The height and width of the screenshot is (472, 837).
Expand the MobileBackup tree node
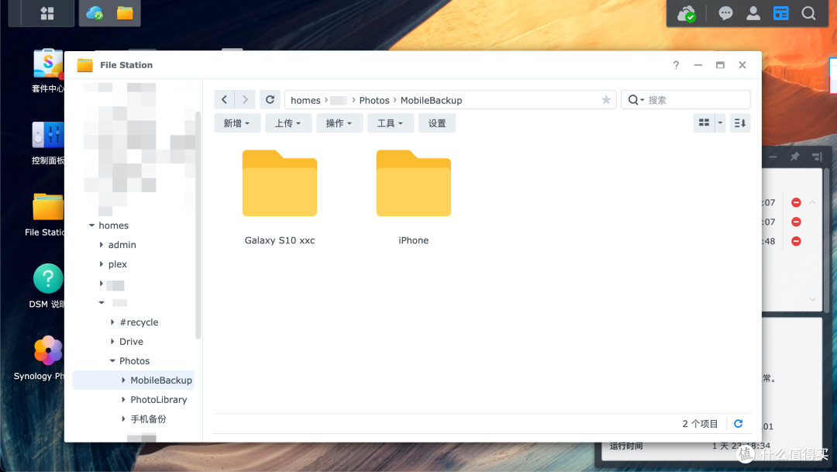[124, 381]
